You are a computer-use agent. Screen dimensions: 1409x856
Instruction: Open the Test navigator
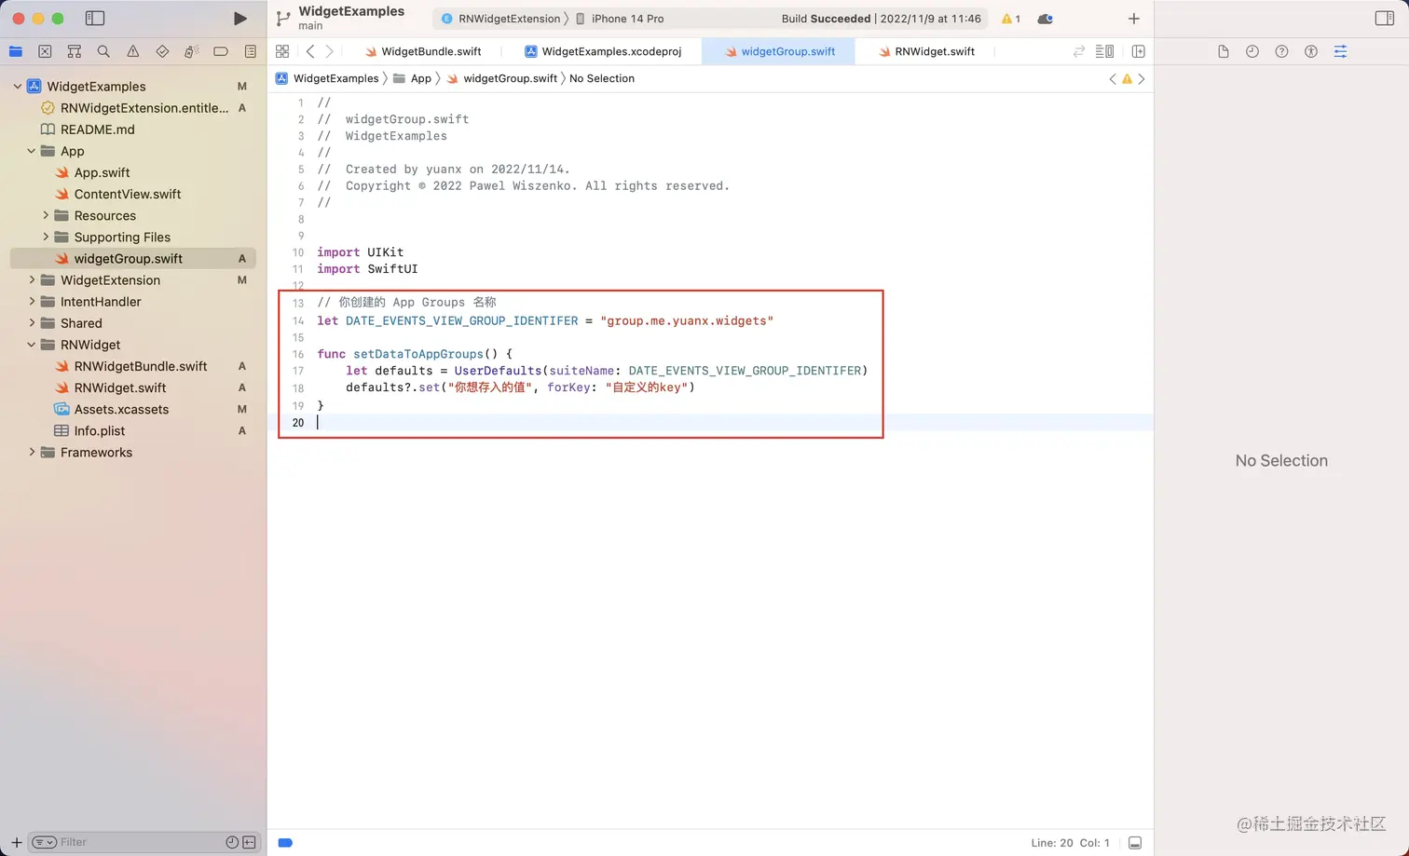point(162,51)
